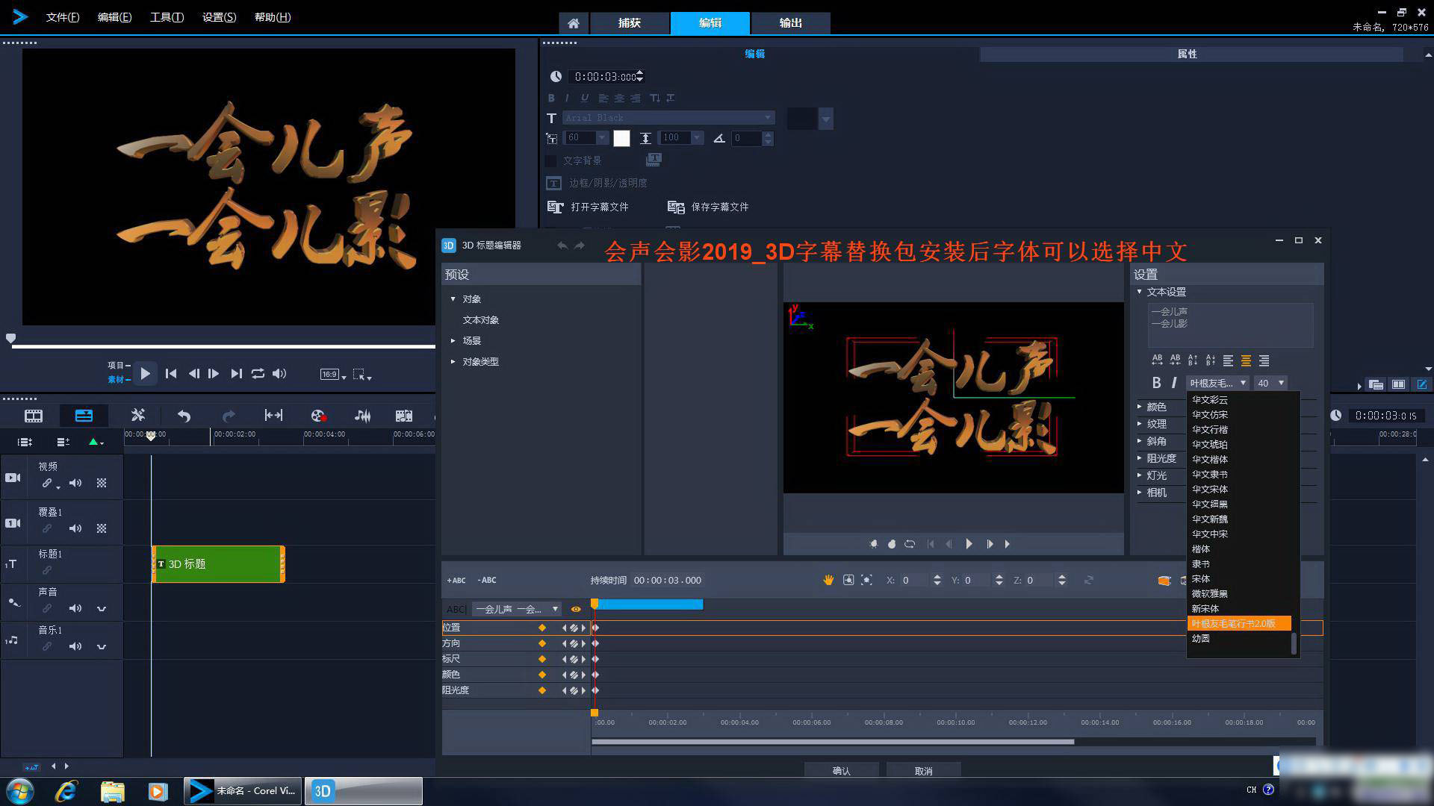Open the track manager show all tracks icon
The image size is (1434, 806).
point(25,442)
